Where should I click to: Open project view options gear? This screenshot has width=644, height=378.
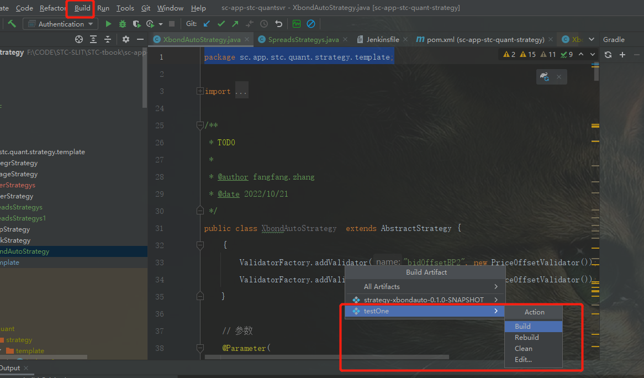(126, 39)
